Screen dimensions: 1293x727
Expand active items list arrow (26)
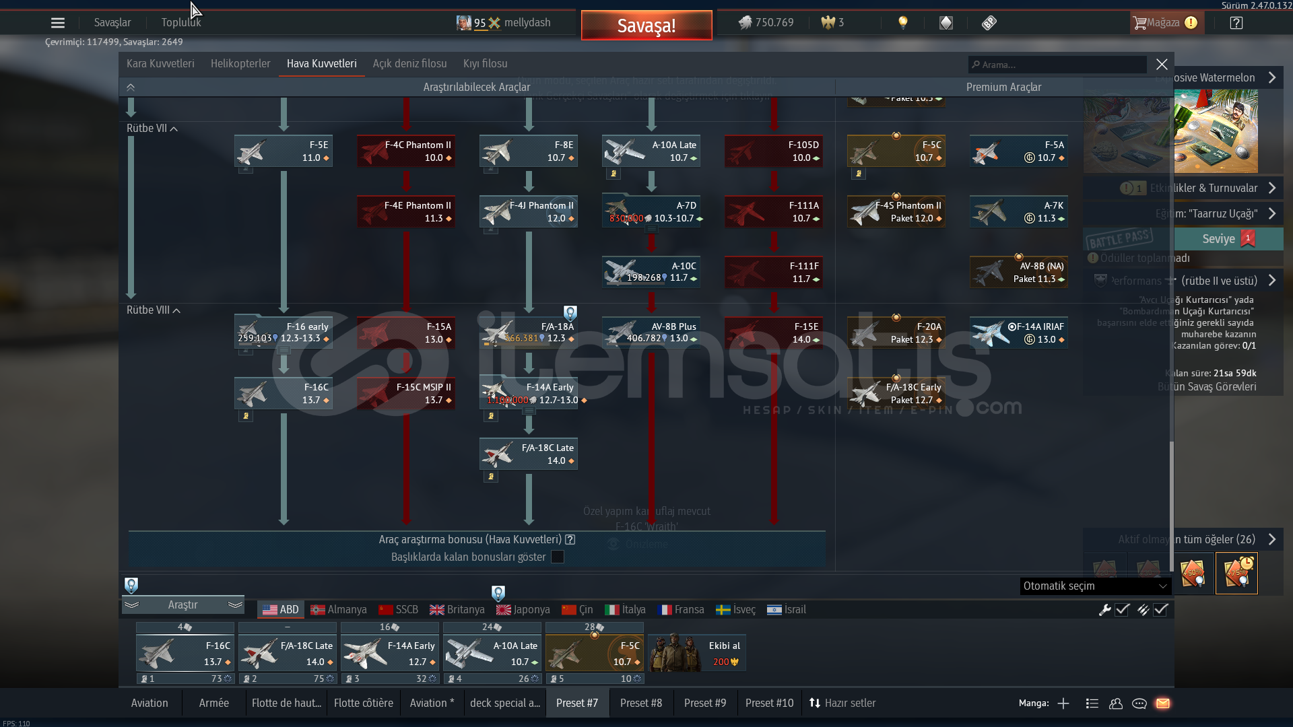tap(1272, 539)
